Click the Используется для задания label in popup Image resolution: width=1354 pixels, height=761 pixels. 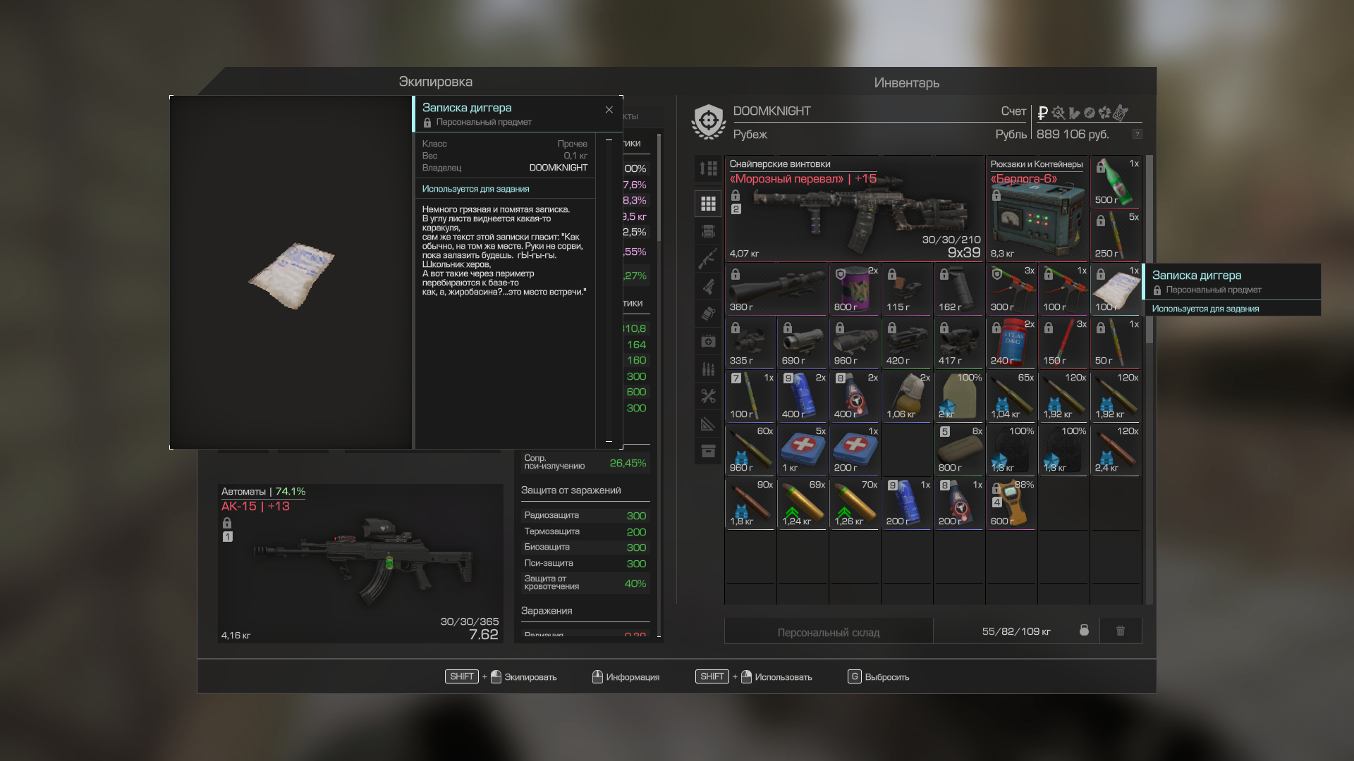click(476, 189)
